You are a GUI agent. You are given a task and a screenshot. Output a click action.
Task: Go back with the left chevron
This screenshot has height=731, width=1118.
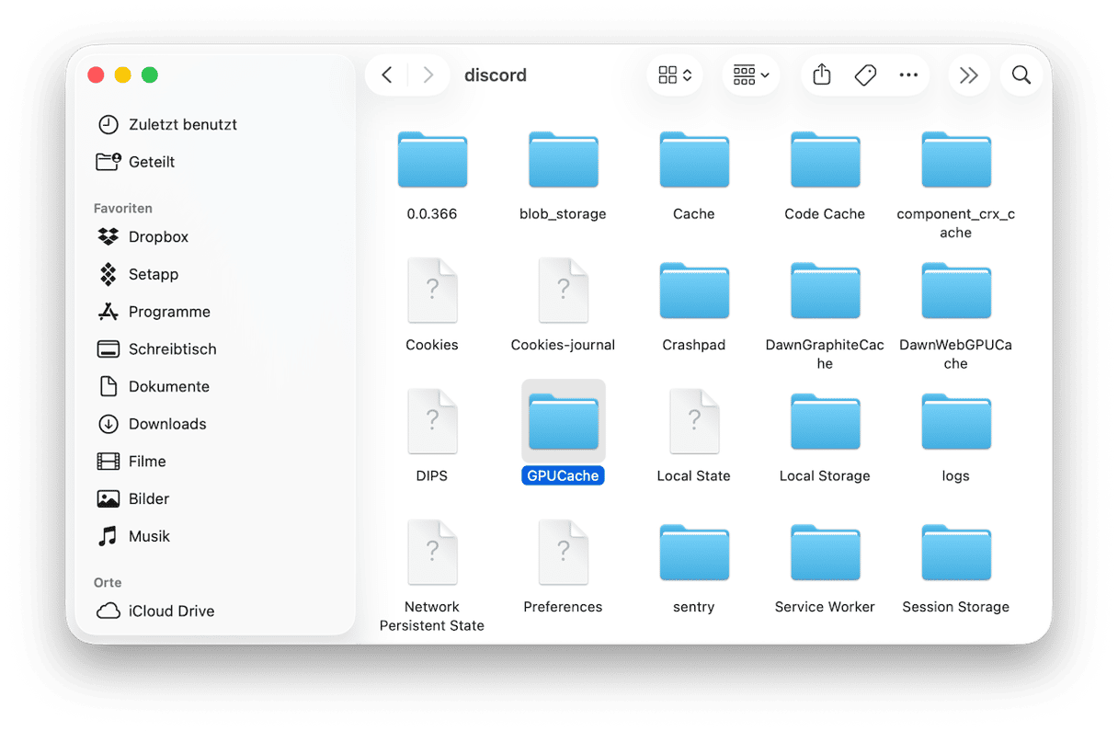pyautogui.click(x=387, y=75)
